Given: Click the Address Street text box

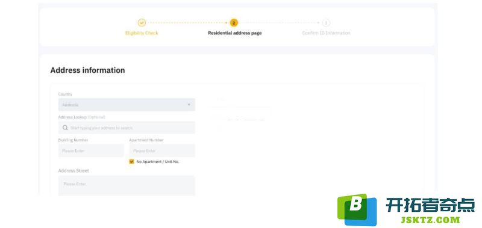Looking at the screenshot, I should click(x=127, y=185).
